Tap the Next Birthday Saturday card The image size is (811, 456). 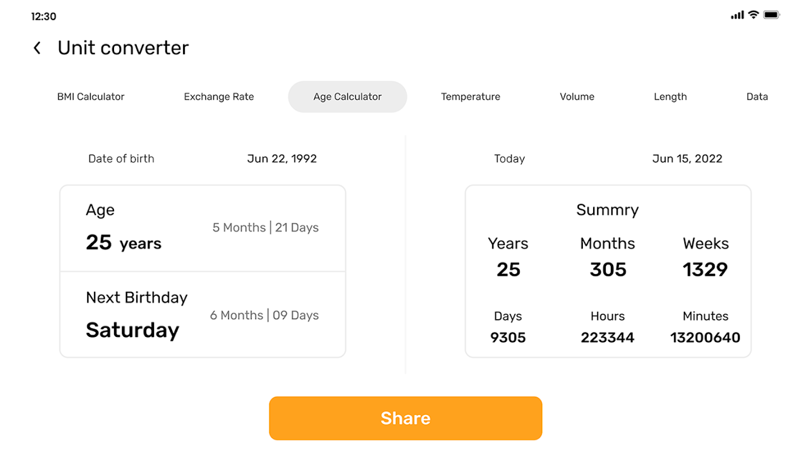pos(202,315)
